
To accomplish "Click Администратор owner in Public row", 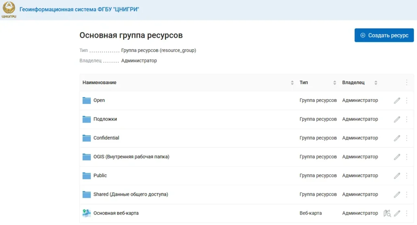I will (x=360, y=175).
